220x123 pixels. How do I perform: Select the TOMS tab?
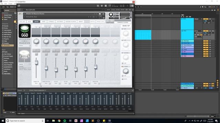point(44,22)
